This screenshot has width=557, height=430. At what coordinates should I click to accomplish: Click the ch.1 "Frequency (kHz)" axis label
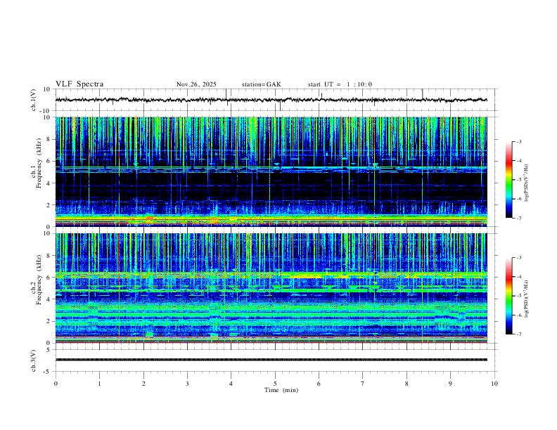[x=39, y=164]
